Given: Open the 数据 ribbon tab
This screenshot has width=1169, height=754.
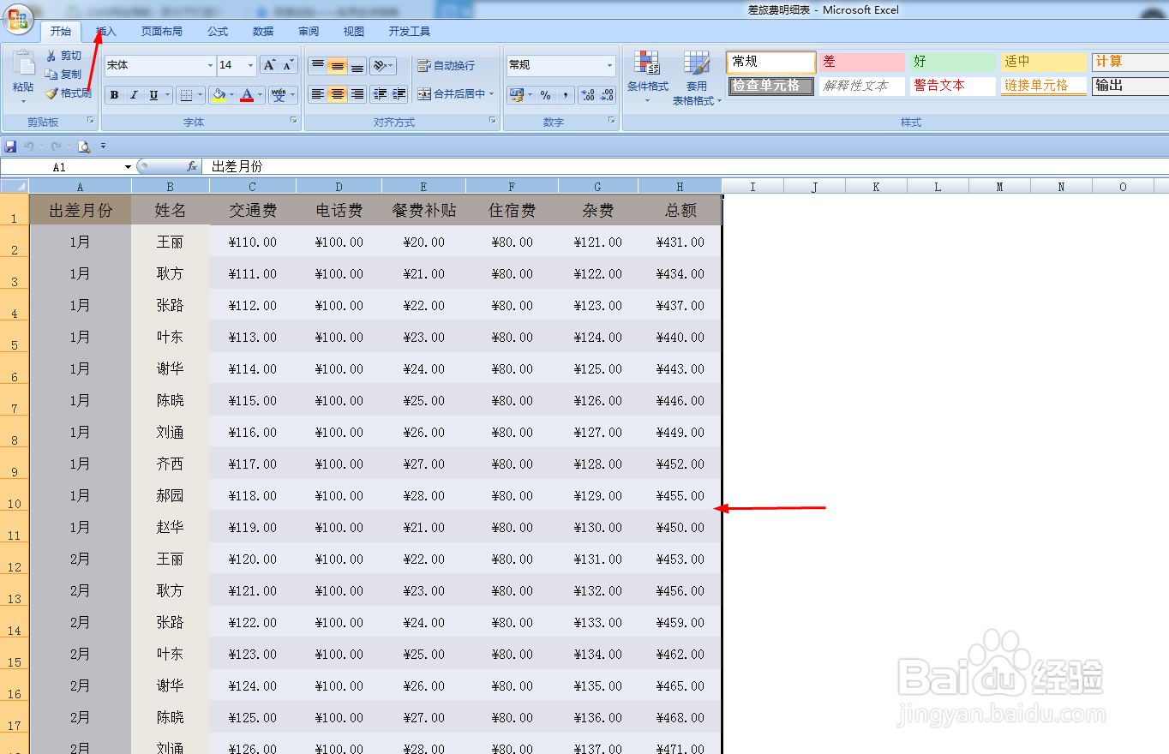Looking at the screenshot, I should coord(262,31).
